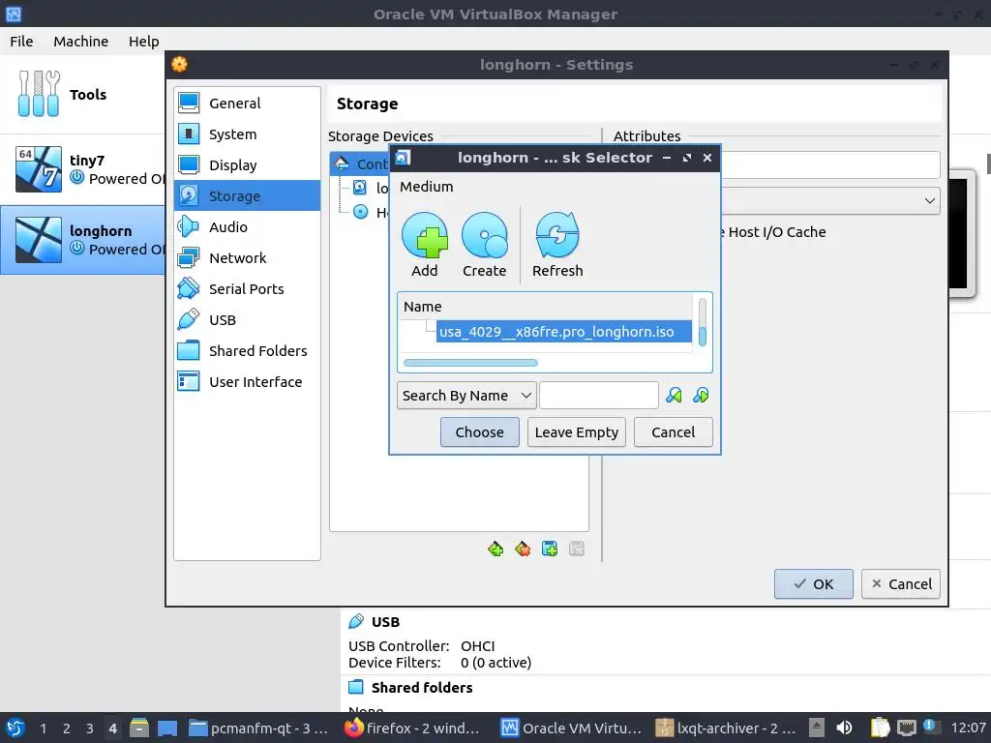Switch to Oracle VM VirtualBox taskbar item

571,728
